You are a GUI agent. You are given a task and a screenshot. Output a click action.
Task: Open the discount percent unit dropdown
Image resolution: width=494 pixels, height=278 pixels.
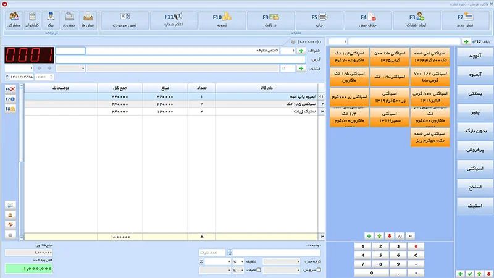click(238, 261)
